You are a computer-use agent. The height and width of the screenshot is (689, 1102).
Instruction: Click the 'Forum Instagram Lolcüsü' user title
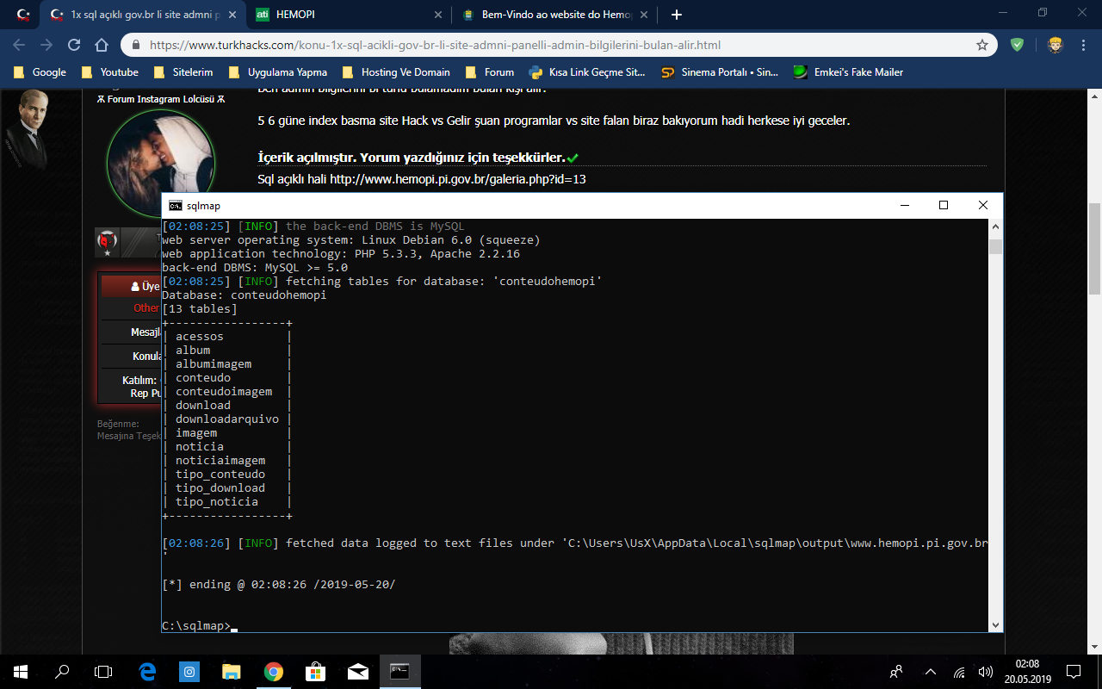[x=160, y=99]
